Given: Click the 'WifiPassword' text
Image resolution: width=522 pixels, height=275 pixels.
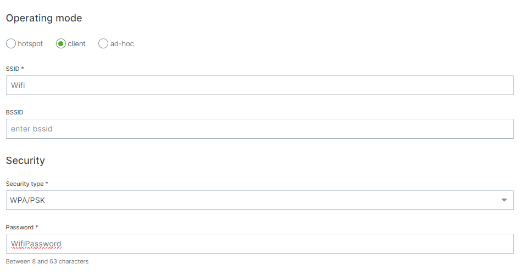Looking at the screenshot, I should click(x=36, y=244).
